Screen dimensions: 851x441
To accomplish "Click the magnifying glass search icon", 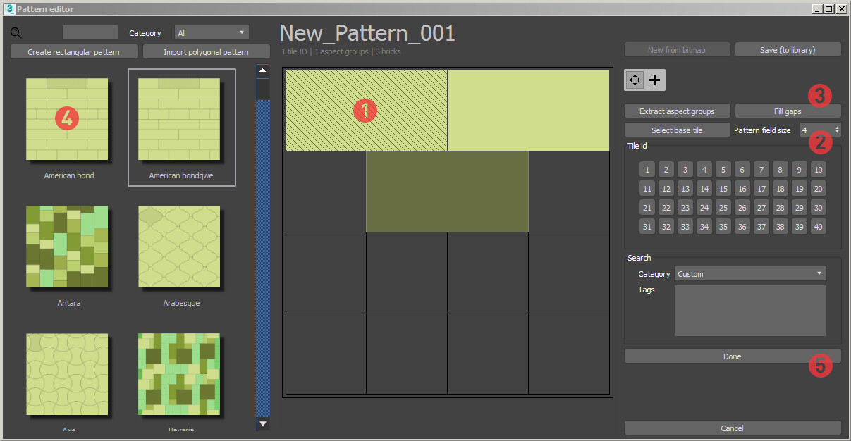I will tap(16, 32).
